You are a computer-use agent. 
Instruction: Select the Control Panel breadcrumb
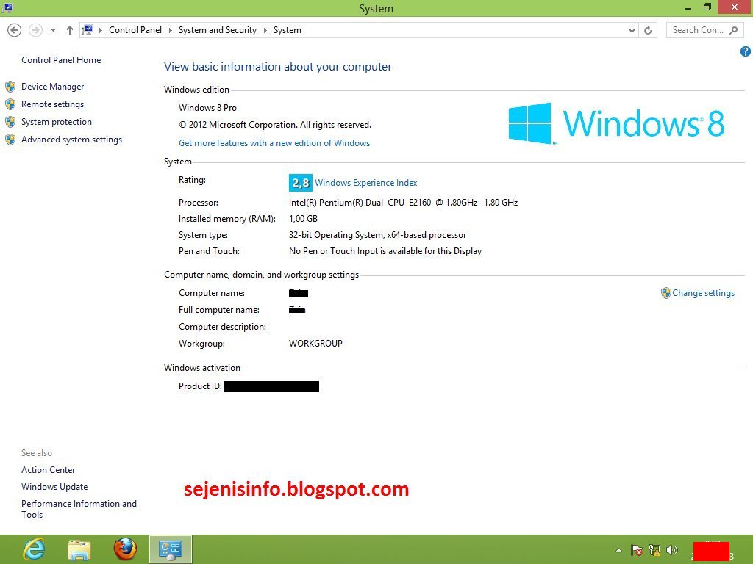(135, 29)
